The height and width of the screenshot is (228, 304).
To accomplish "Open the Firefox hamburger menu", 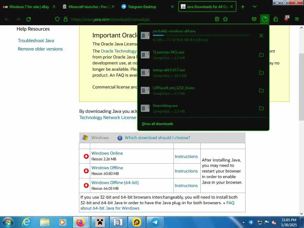I will tap(297, 19).
